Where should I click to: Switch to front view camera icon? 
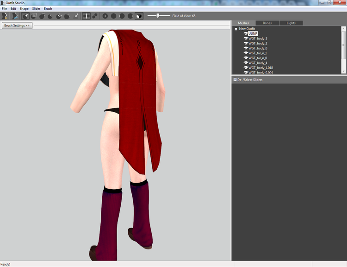105,16
